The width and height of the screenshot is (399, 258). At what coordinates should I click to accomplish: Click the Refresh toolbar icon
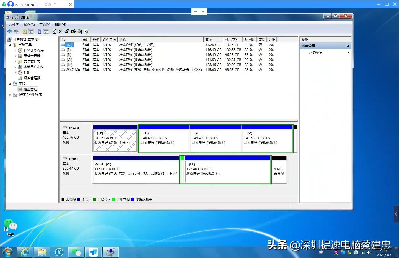point(54,31)
